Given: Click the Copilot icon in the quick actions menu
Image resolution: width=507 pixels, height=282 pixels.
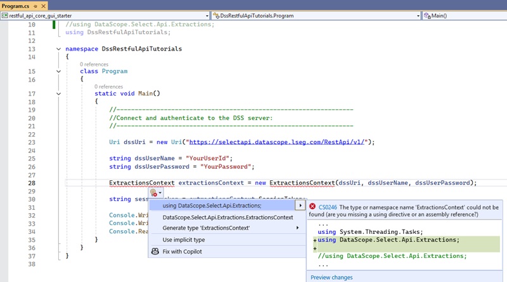Looking at the screenshot, I should point(154,252).
